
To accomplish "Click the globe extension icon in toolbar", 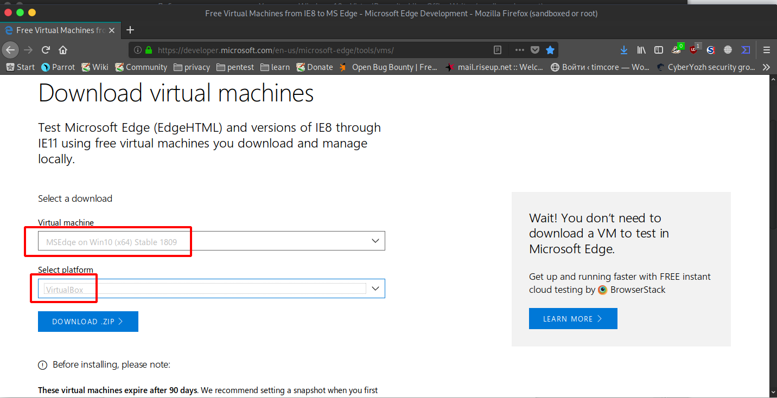I will tap(728, 50).
